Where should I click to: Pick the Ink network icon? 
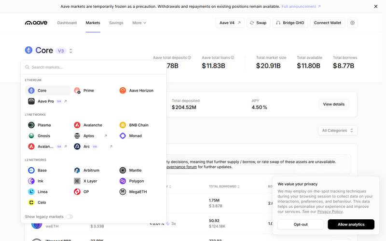[31, 181]
